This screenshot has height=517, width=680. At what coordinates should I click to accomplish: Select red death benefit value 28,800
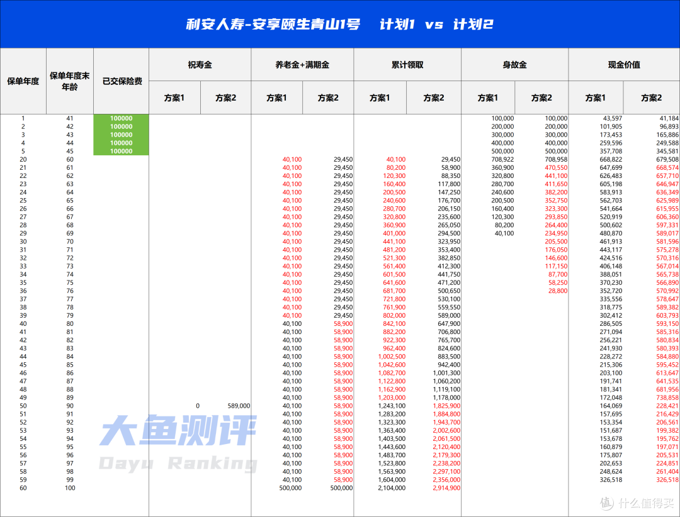pyautogui.click(x=558, y=291)
